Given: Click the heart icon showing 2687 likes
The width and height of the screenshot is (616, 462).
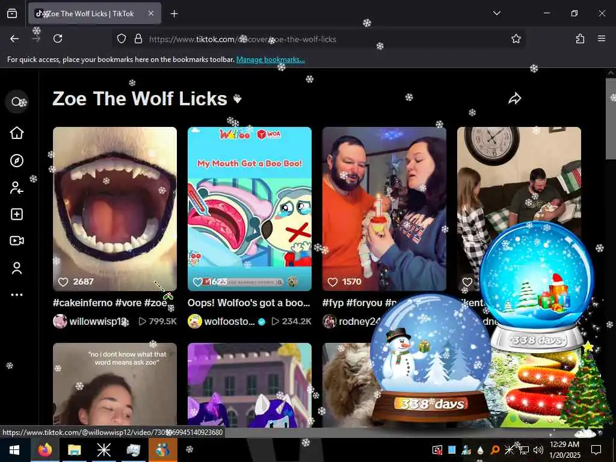Looking at the screenshot, I should pyautogui.click(x=63, y=282).
